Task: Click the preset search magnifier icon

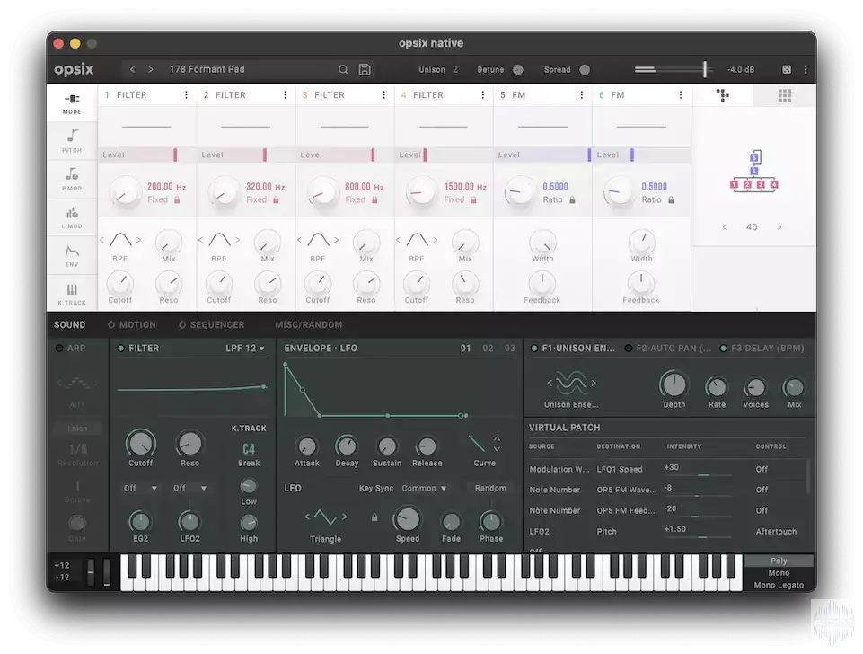Action: pos(343,69)
